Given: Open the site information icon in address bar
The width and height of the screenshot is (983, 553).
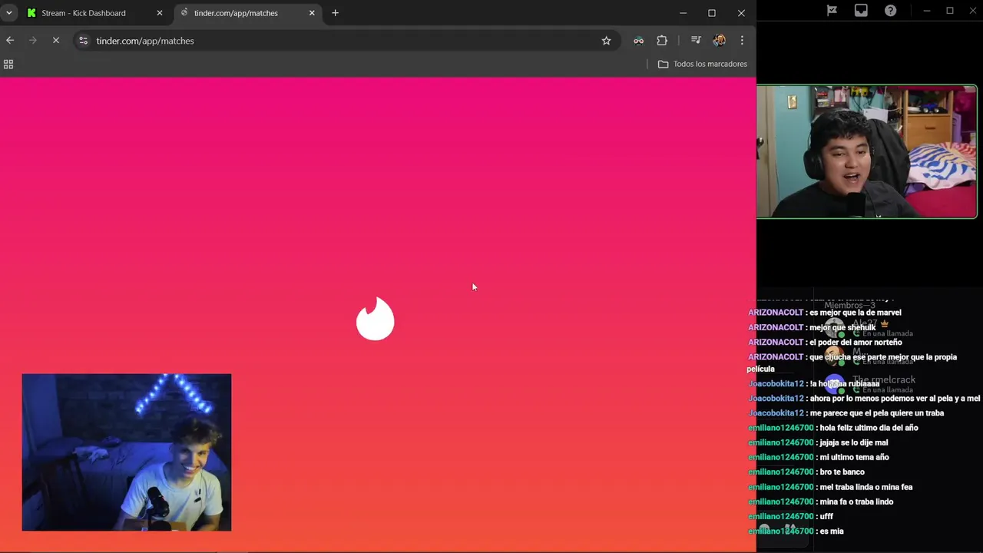Looking at the screenshot, I should coord(84,41).
